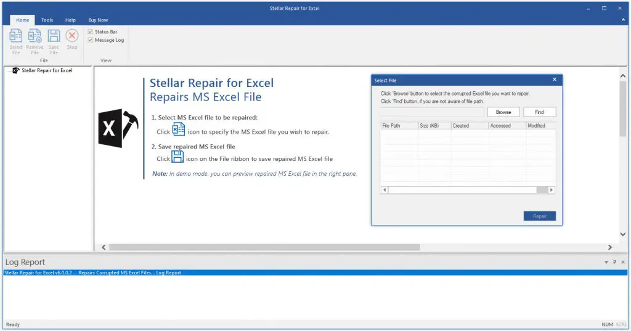The height and width of the screenshot is (331, 631).
Task: Uncheck the Status Bar checkbox
Action: click(x=91, y=31)
